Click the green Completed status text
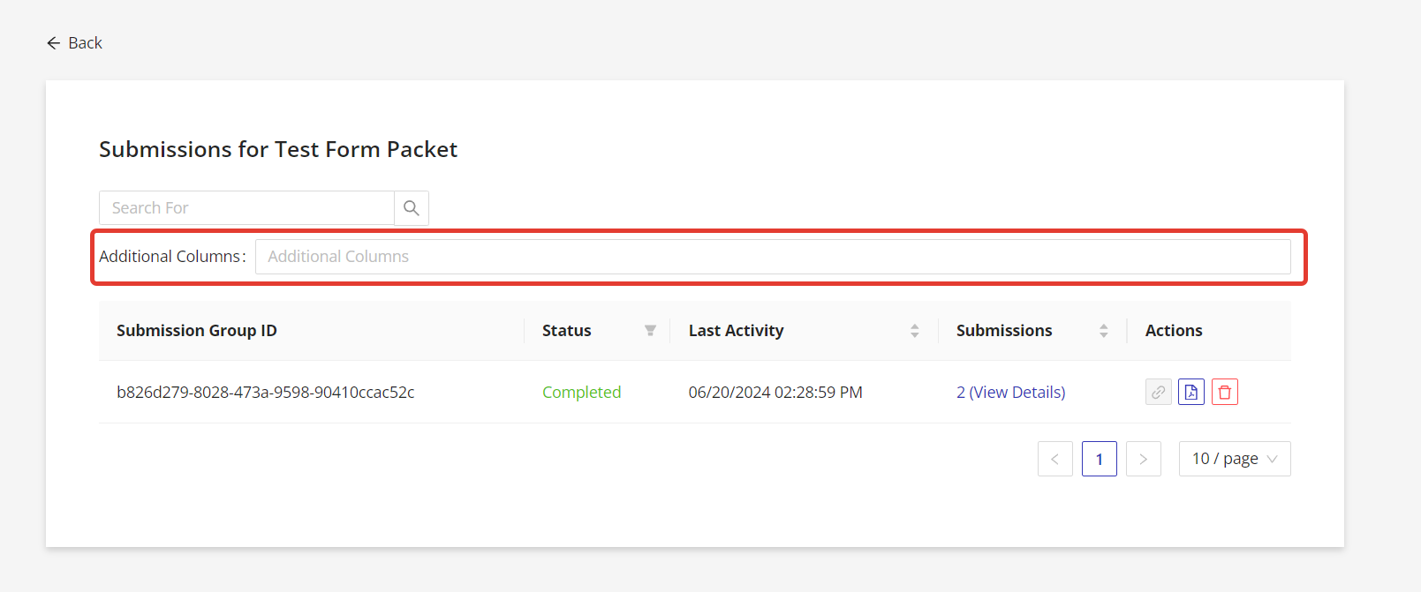This screenshot has width=1421, height=592. [581, 393]
